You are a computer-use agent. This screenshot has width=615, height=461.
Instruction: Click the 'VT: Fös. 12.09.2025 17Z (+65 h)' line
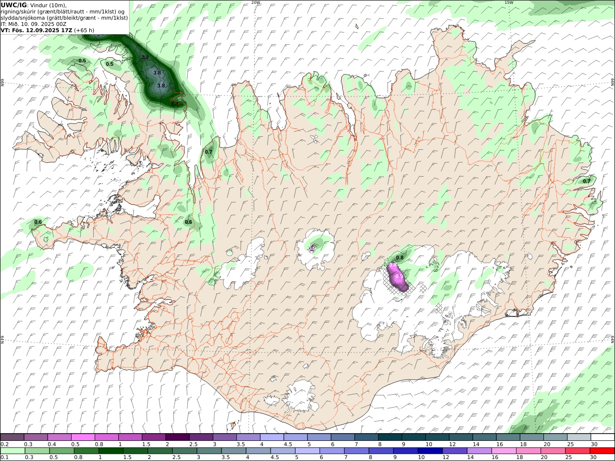click(47, 30)
